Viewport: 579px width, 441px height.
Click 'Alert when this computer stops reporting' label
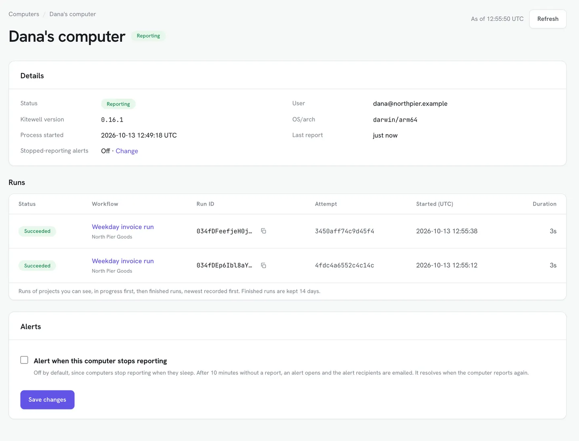[100, 361]
